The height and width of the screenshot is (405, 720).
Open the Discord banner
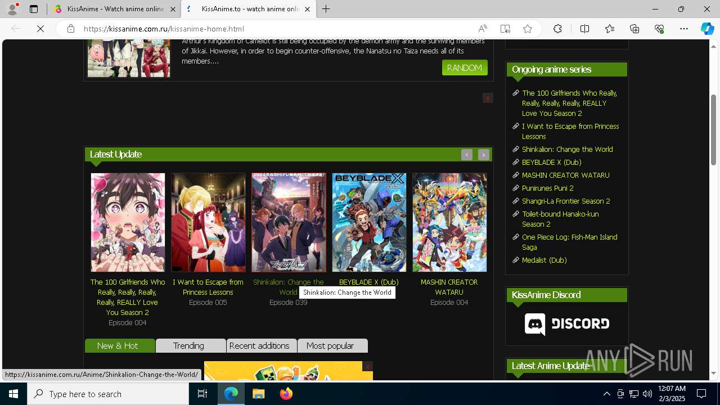566,324
